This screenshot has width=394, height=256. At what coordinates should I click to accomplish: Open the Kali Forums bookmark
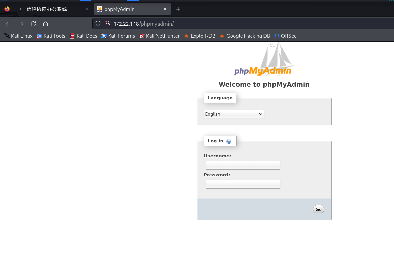click(x=118, y=36)
